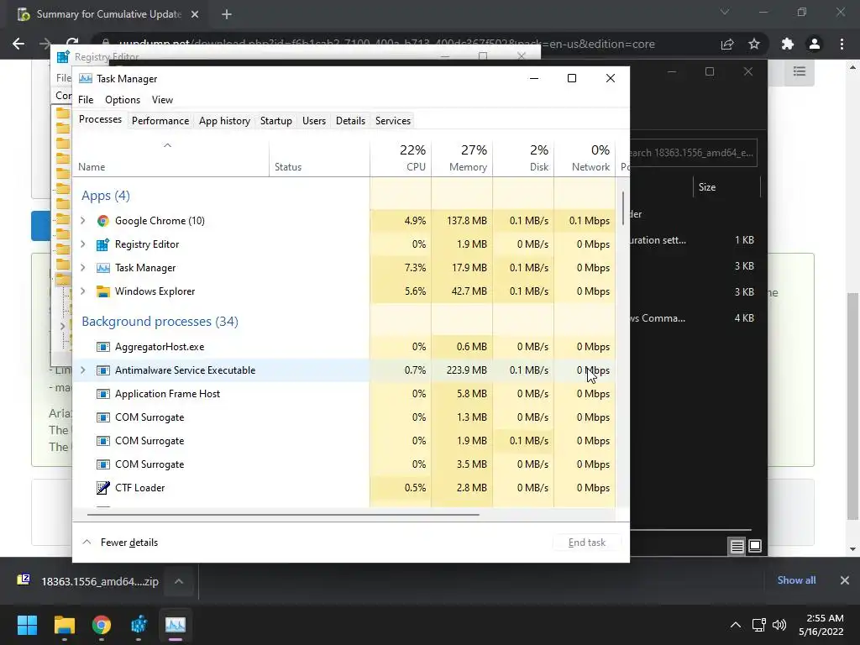This screenshot has height=645, width=860.
Task: Open the Options menu in Task Manager
Action: (x=123, y=100)
